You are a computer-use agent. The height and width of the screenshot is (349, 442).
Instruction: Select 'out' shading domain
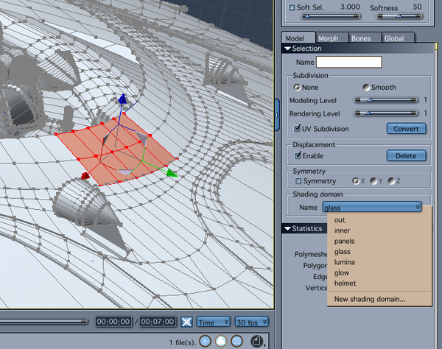[x=379, y=220]
